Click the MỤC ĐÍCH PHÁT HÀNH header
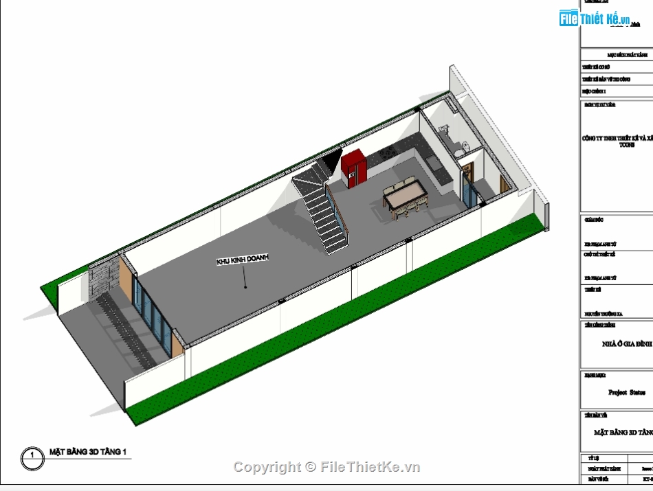Screen dimensions: 653x491 (627, 55)
